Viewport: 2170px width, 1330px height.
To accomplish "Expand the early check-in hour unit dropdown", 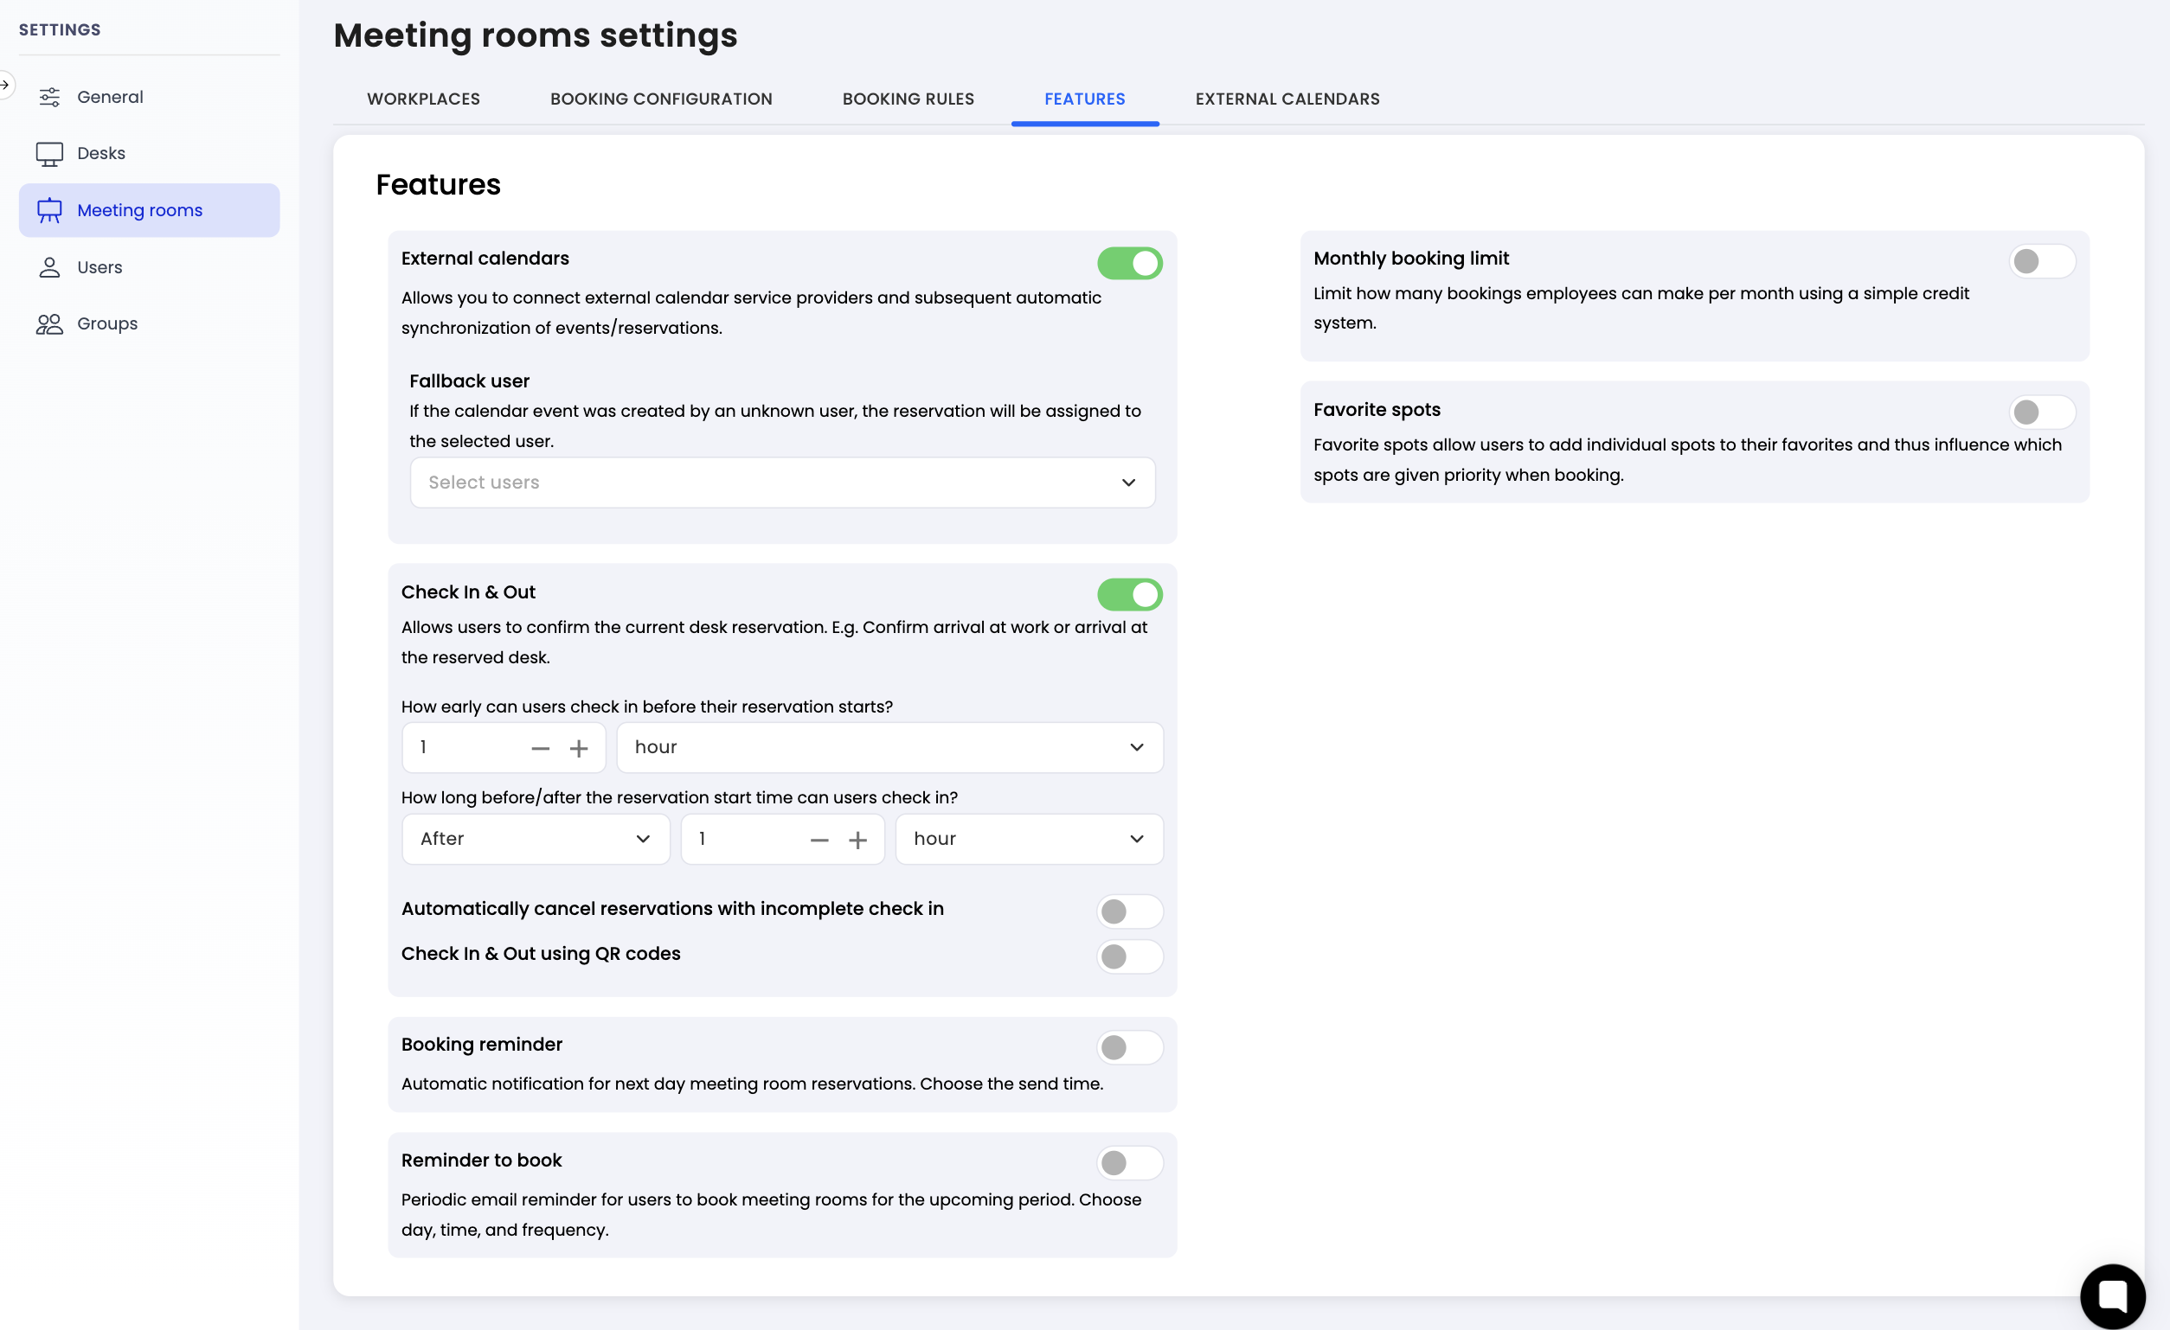I will pos(889,747).
